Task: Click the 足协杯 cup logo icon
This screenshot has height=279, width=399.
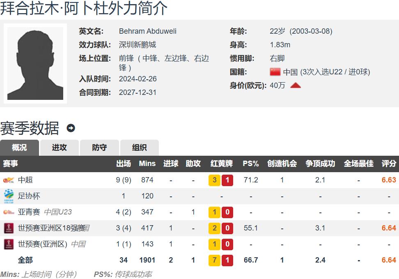Action: coord(9,196)
